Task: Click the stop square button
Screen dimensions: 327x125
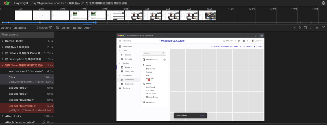Action: point(305,28)
